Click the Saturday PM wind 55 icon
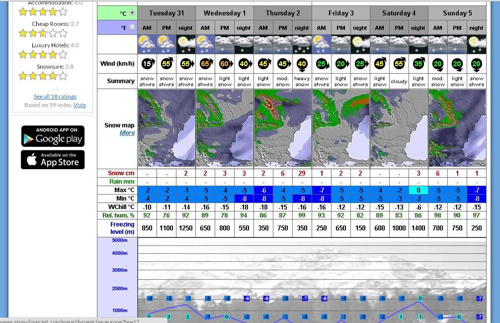The image size is (500, 323). (x=400, y=64)
